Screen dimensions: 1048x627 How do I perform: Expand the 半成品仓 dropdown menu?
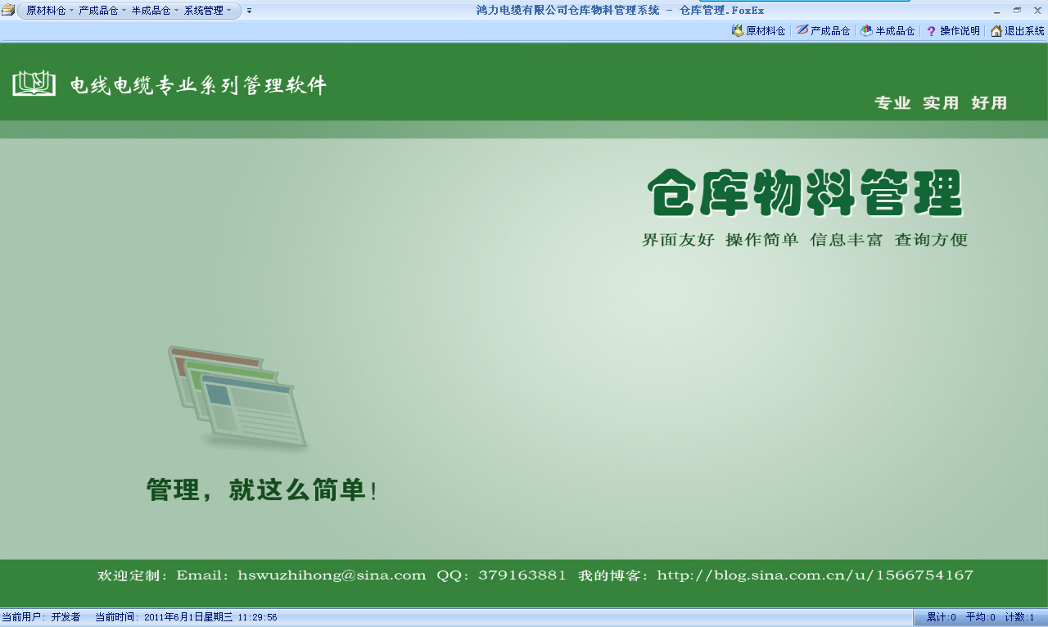[x=154, y=11]
